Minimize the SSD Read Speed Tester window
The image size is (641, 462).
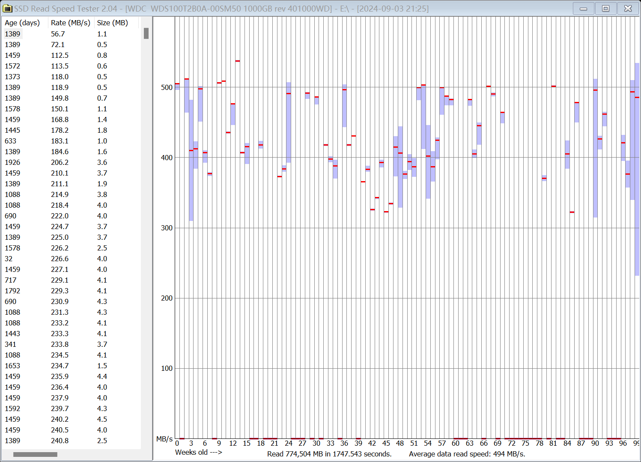pyautogui.click(x=583, y=9)
